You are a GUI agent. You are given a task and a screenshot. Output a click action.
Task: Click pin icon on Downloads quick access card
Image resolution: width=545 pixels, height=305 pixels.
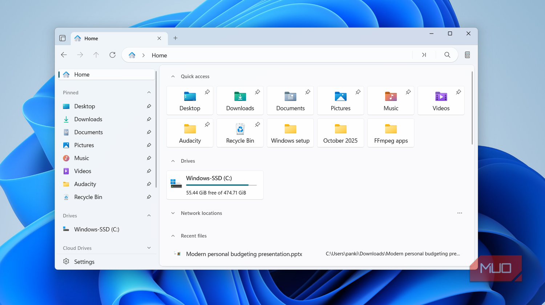coord(257,92)
